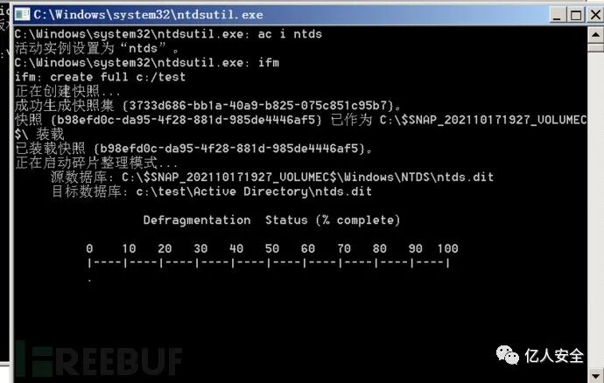Maximize the ntdsutil.exe console window
The height and width of the screenshot is (383, 604).
pyautogui.click(x=576, y=15)
